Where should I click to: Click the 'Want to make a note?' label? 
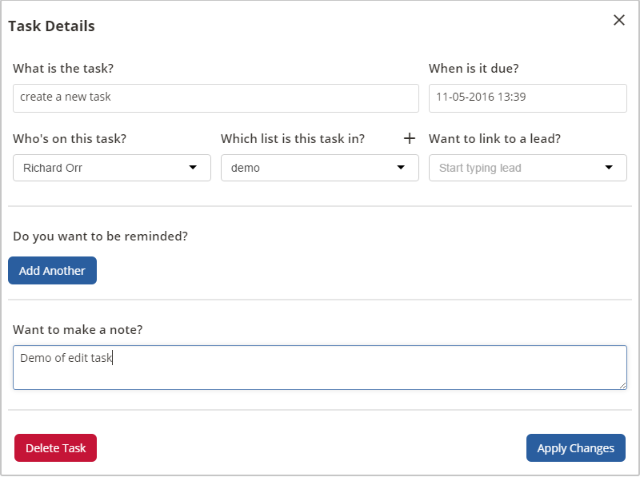[x=78, y=329]
